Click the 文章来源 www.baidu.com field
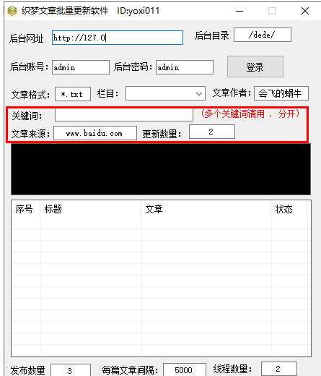321x376 pixels. click(95, 133)
